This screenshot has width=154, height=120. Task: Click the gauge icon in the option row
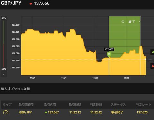pos(6,112)
